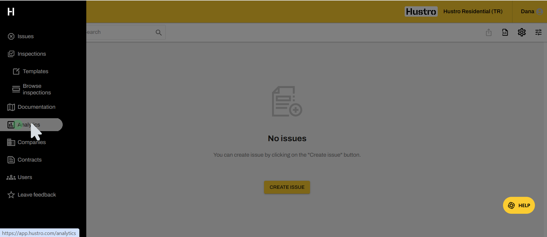Open the filter sliders icon
Screen dimensions: 547x237
pyautogui.click(x=538, y=32)
